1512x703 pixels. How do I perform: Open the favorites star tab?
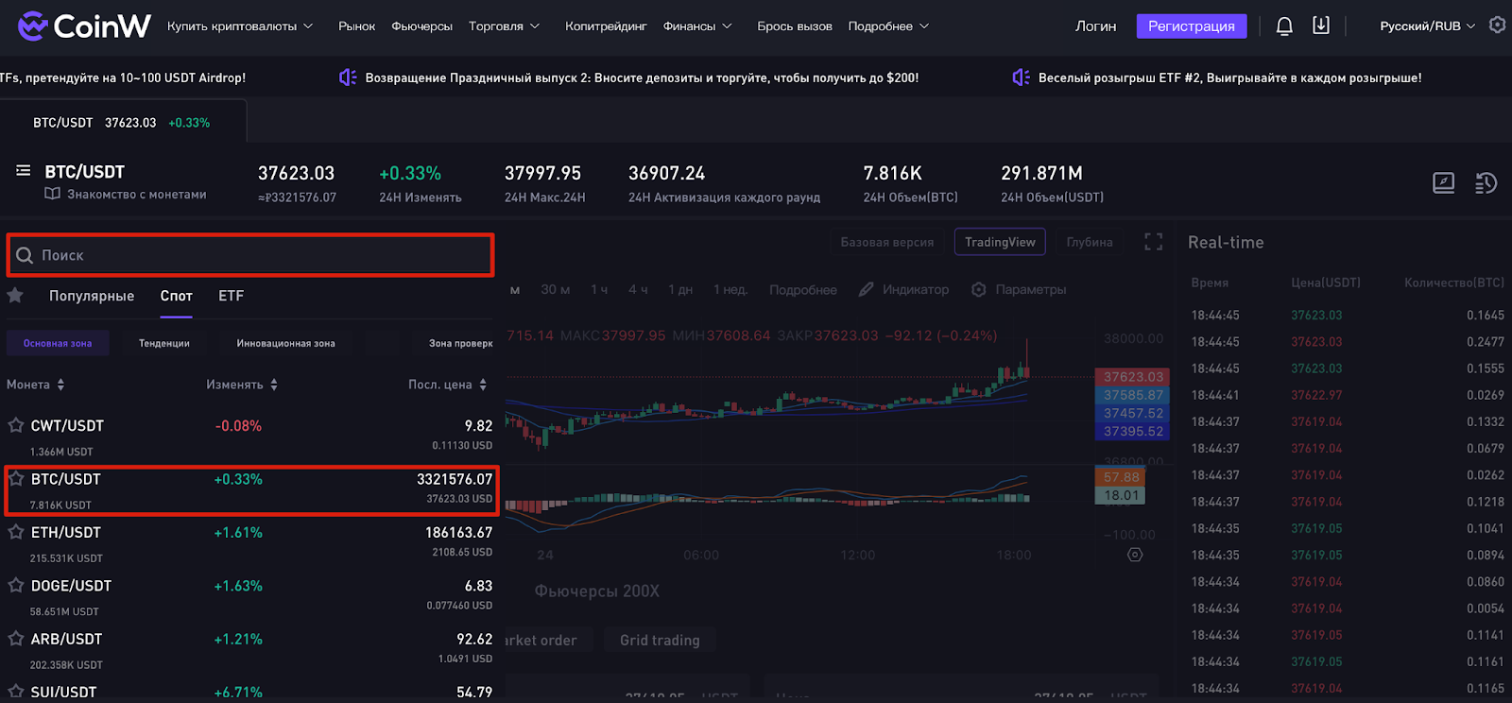point(15,296)
